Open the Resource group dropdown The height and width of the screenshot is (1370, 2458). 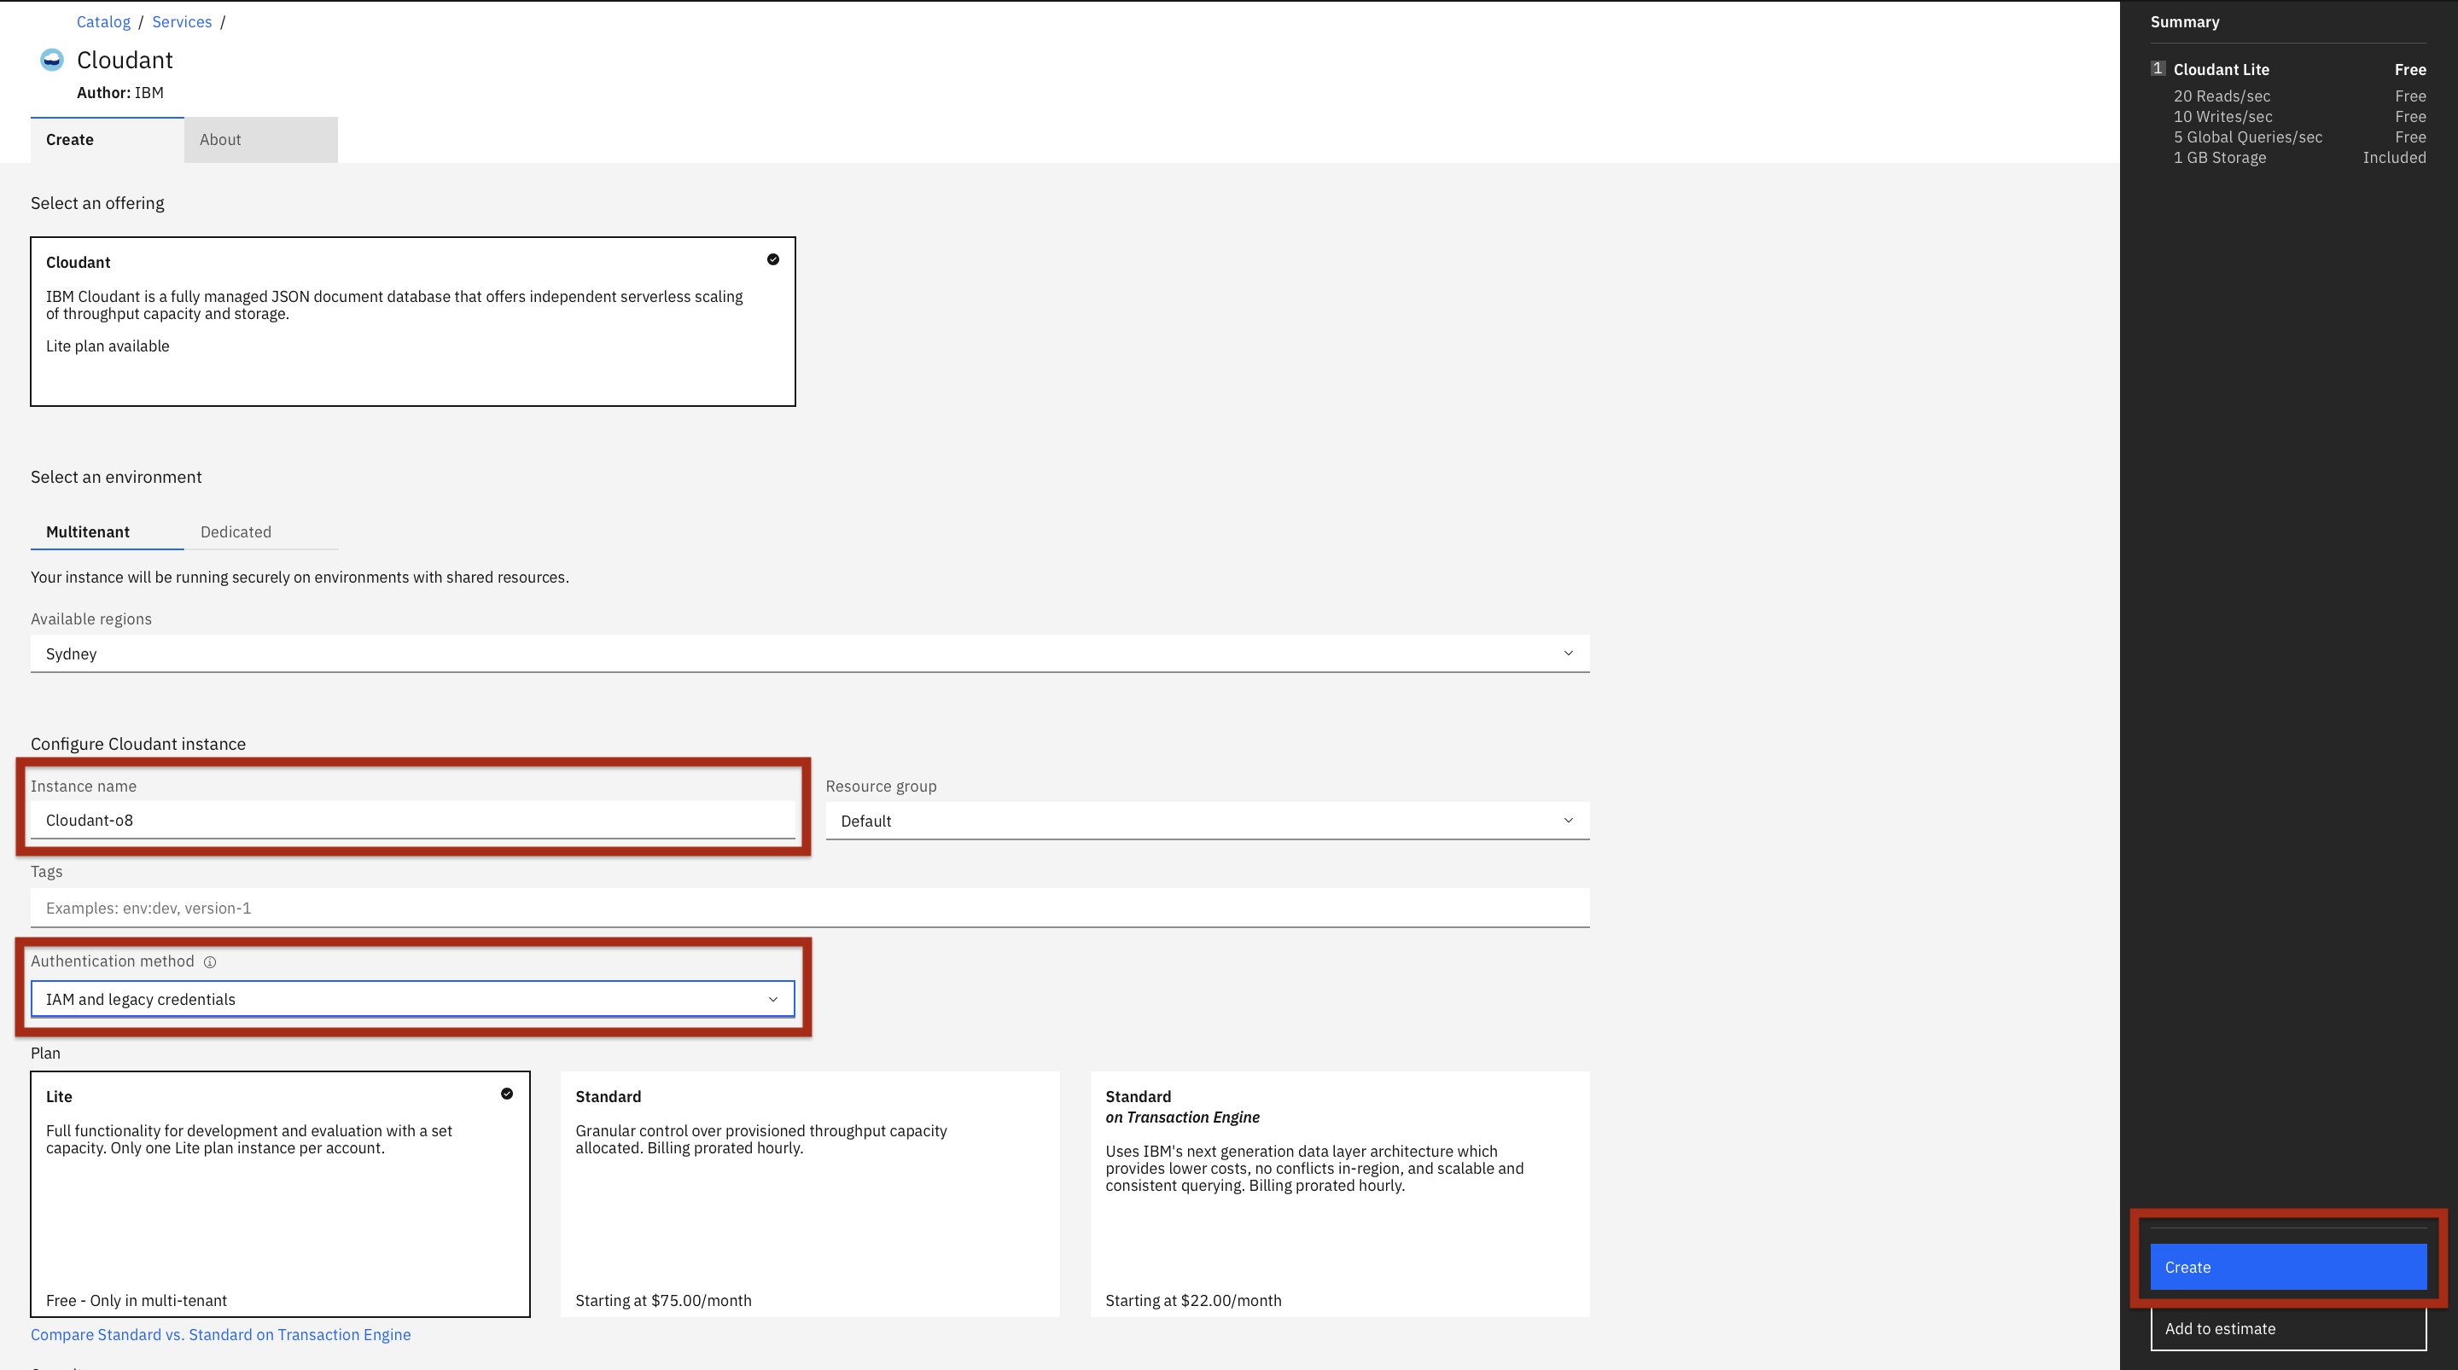[1208, 821]
